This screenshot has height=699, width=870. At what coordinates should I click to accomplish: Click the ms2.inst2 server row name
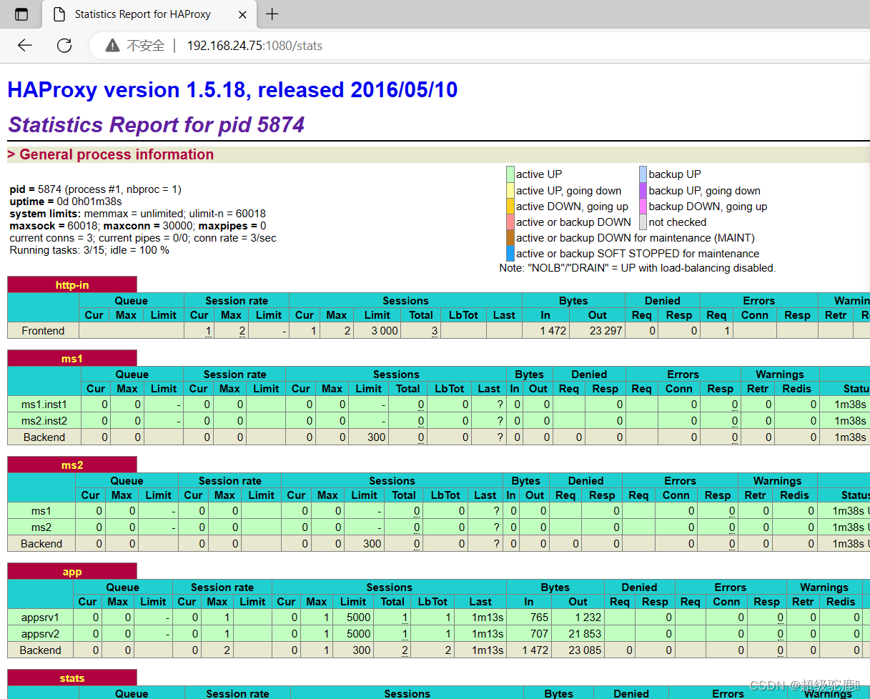pos(44,421)
